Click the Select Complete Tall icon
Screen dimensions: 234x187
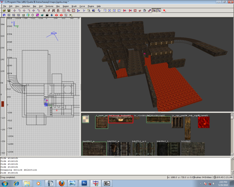44,11
